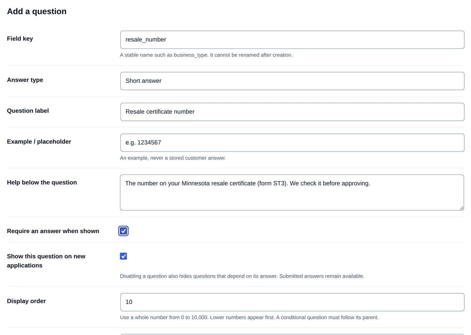
Task: Click hint 'A stable name such as business_type'
Action: pos(164,55)
